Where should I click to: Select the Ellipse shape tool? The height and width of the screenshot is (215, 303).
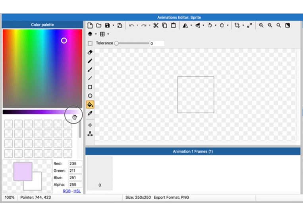[x=90, y=96]
